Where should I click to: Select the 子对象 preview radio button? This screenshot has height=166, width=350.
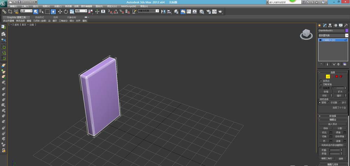point(329,103)
